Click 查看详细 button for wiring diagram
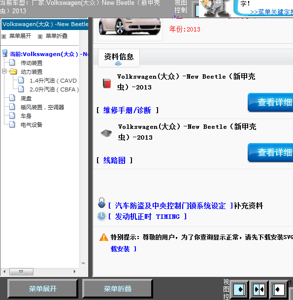This screenshot has height=300, width=293. 270,152
